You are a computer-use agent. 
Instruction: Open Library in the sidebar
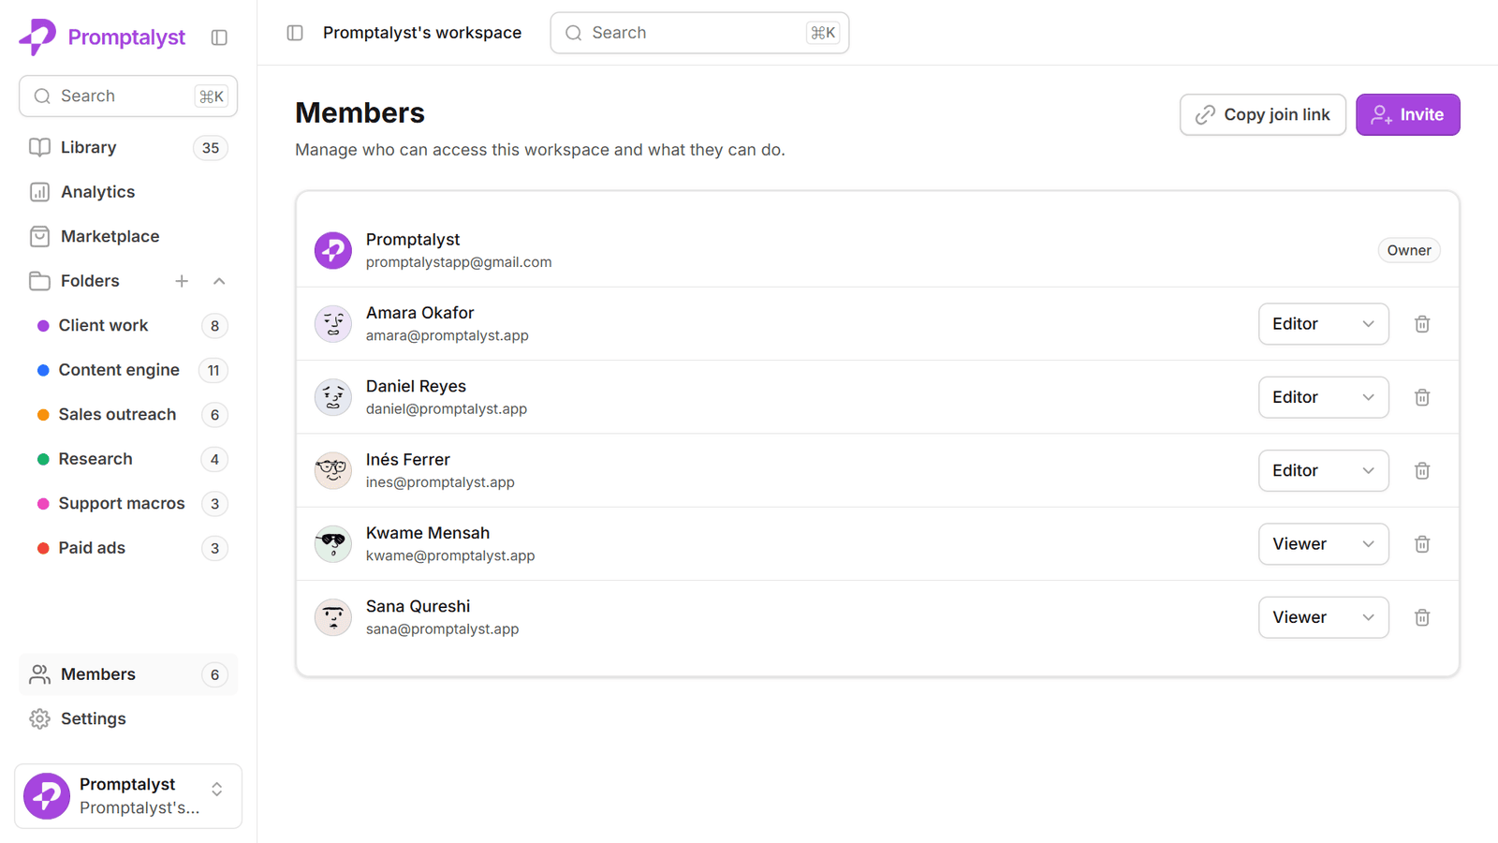[x=128, y=148]
